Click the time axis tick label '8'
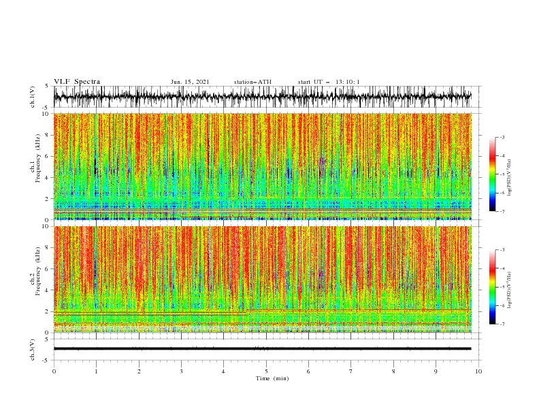Image resolution: width=539 pixels, height=417 pixels. pyautogui.click(x=393, y=371)
